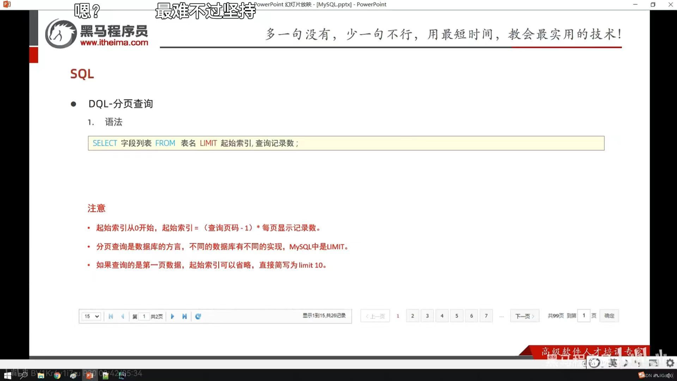Click the 上一页 previous page button
The width and height of the screenshot is (677, 381).
pyautogui.click(x=375, y=316)
